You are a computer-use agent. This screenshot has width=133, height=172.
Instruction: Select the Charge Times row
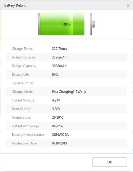coord(66,49)
